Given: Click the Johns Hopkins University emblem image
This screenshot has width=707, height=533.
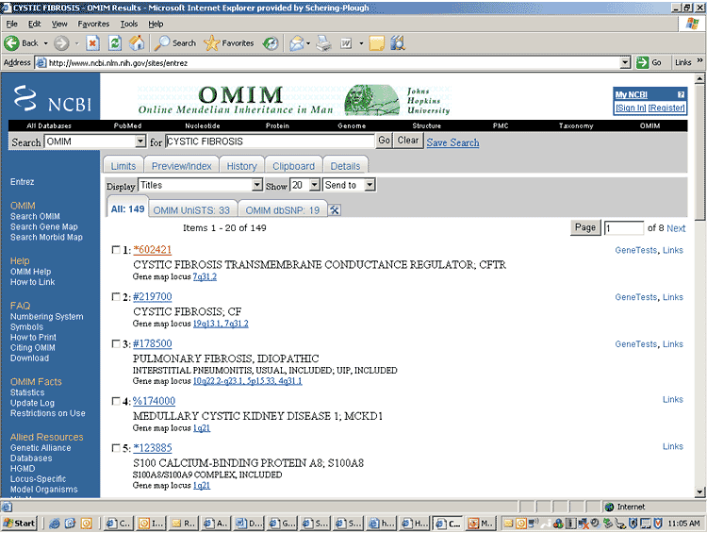Looking at the screenshot, I should pos(371,99).
